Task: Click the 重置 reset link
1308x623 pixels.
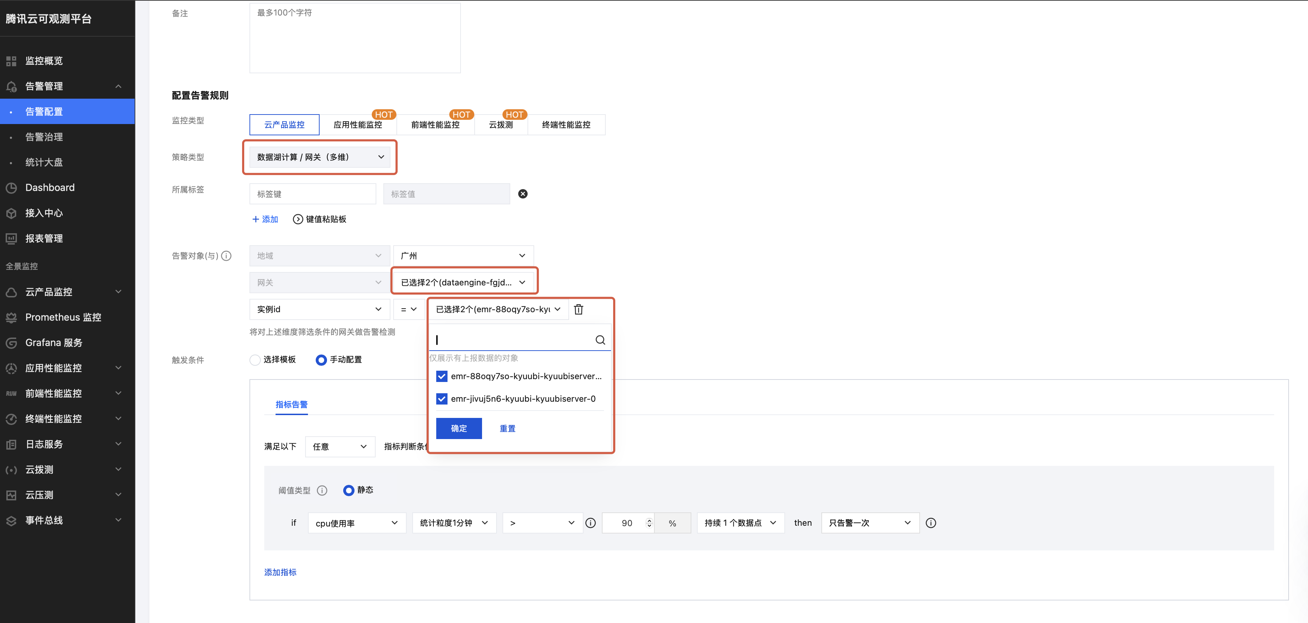Action: click(507, 429)
